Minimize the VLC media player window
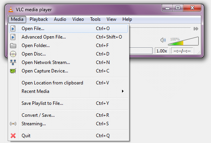The image size is (211, 143). (167, 8)
